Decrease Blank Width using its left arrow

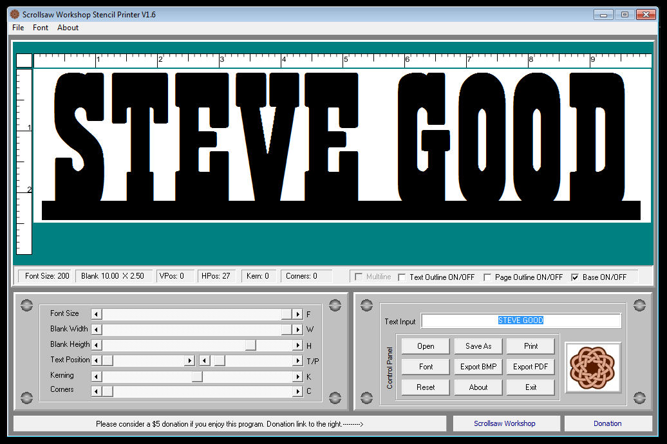(96, 329)
